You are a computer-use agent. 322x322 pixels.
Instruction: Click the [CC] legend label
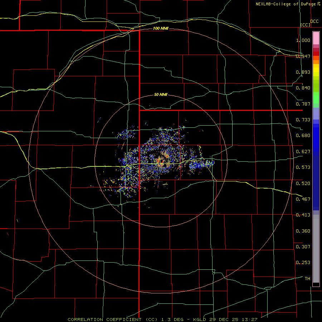(x=306, y=25)
